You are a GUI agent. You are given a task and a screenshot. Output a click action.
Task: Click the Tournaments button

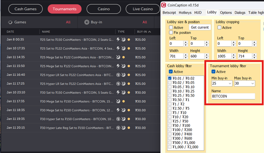coord(64,9)
